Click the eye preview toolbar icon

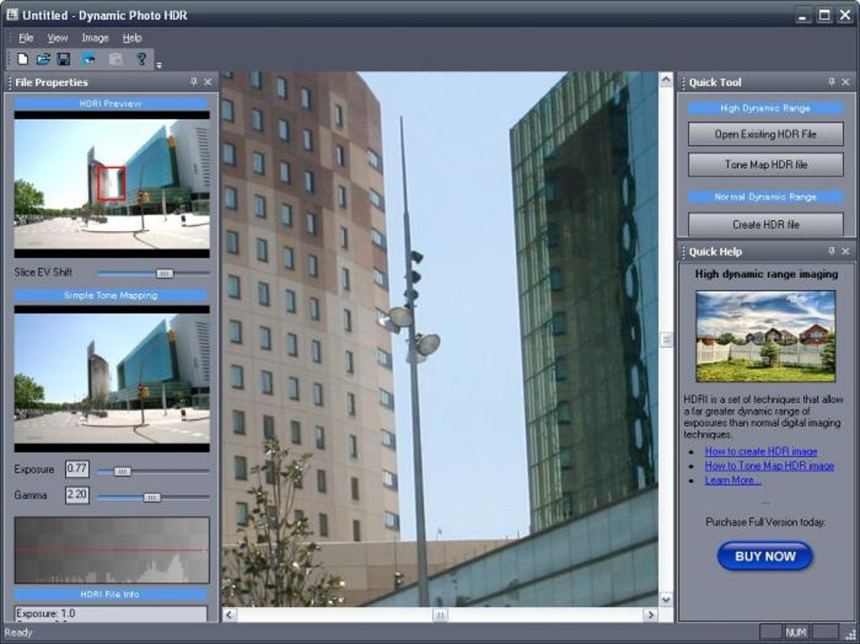pyautogui.click(x=89, y=59)
